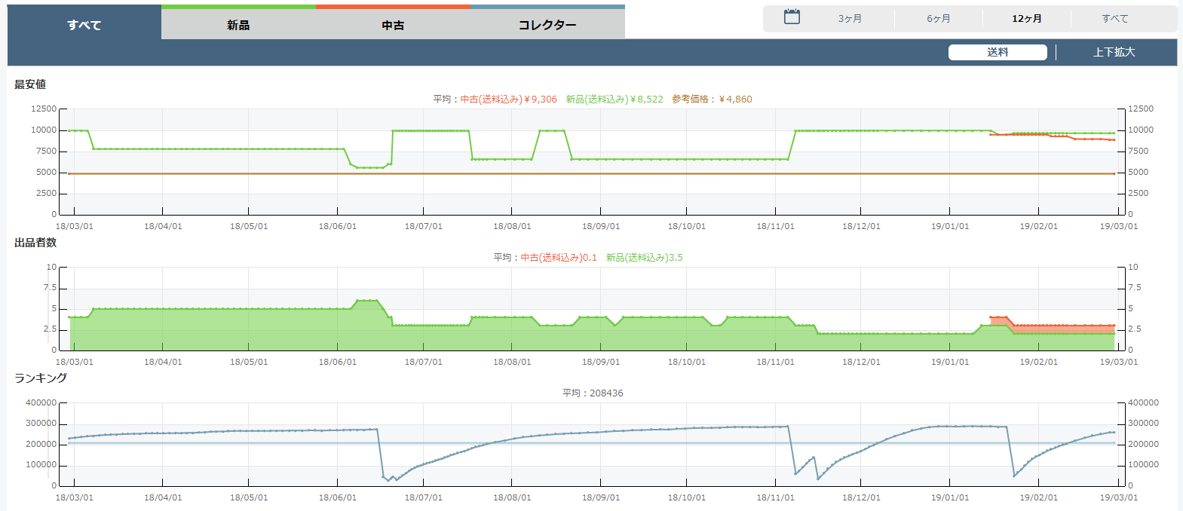Toggle 新品(送料込み)3.5 legend in 出品者数 chart
1183x511 pixels.
tap(645, 258)
